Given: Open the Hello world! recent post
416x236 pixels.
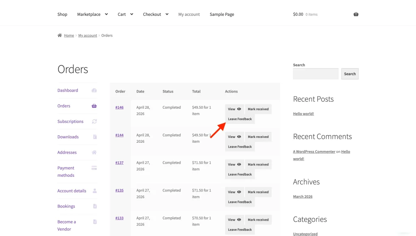Looking at the screenshot, I should 303,114.
